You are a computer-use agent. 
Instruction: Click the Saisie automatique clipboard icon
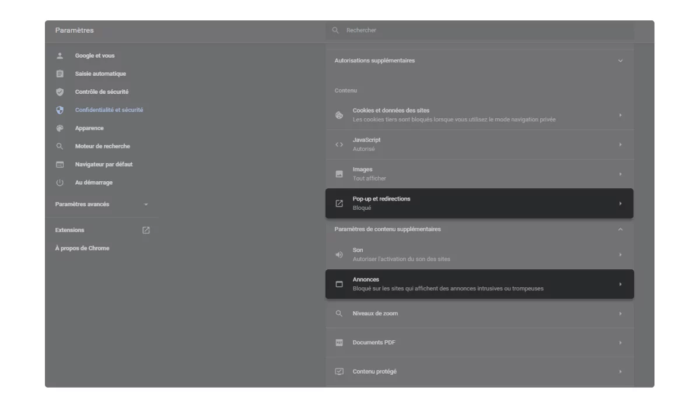(60, 74)
